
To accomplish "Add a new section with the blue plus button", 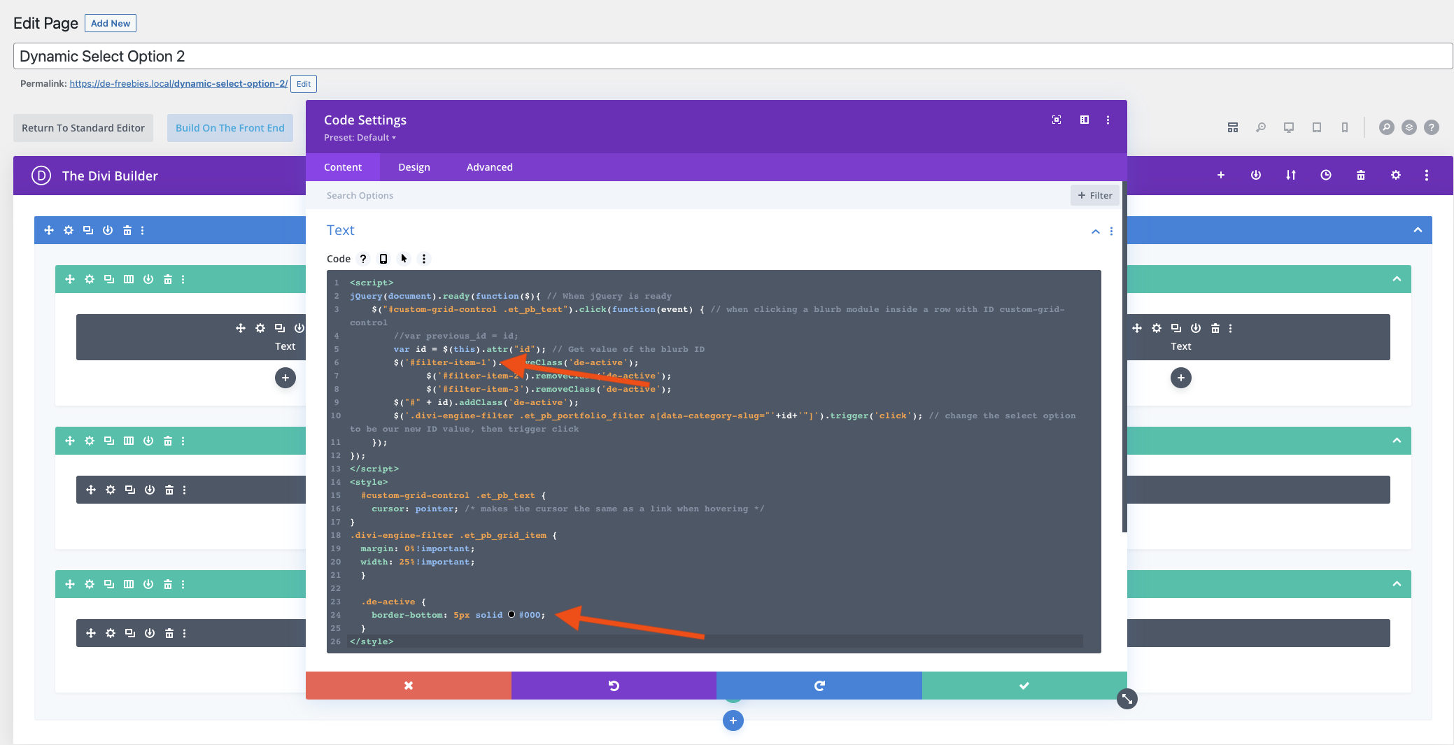I will [733, 721].
